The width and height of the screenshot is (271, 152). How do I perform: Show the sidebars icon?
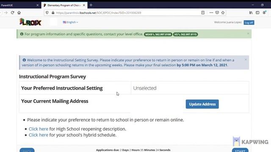[257, 13]
